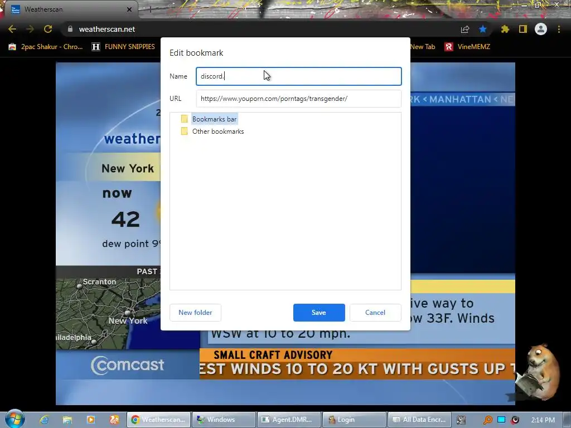Switch to Weatherscan Chrome taskbar button
571x428 pixels.
point(158,420)
